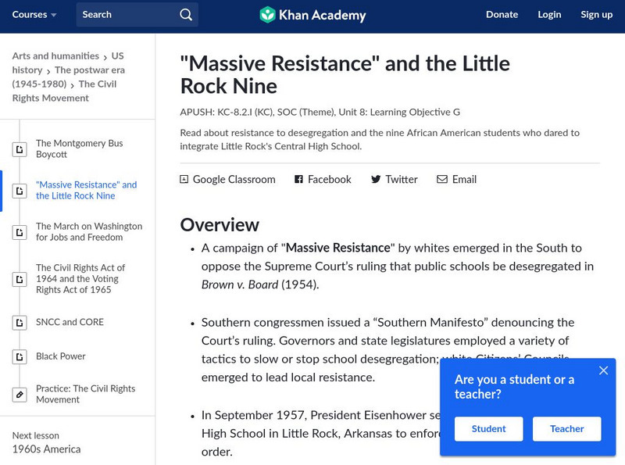Close the student or teacher popup

603,370
